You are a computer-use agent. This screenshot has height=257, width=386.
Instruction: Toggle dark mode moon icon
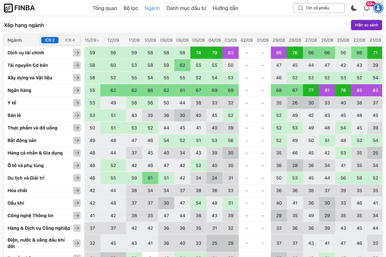pos(354,8)
